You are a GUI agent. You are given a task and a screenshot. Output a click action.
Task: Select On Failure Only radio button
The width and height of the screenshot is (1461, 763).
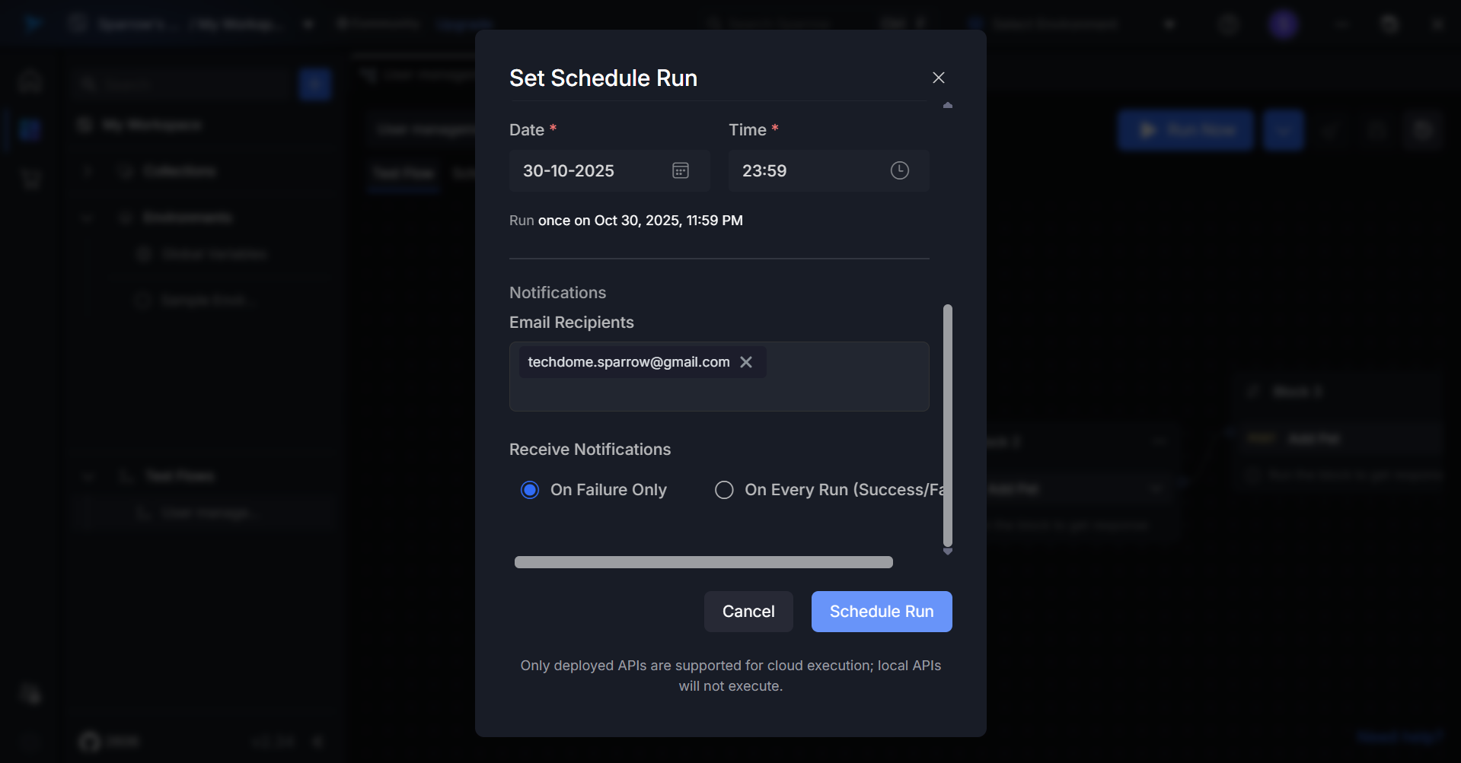530,490
